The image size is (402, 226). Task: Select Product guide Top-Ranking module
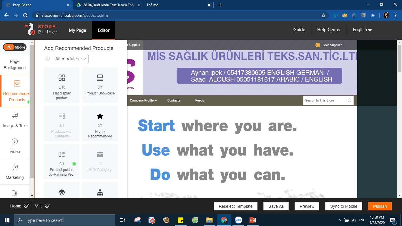[62, 162]
